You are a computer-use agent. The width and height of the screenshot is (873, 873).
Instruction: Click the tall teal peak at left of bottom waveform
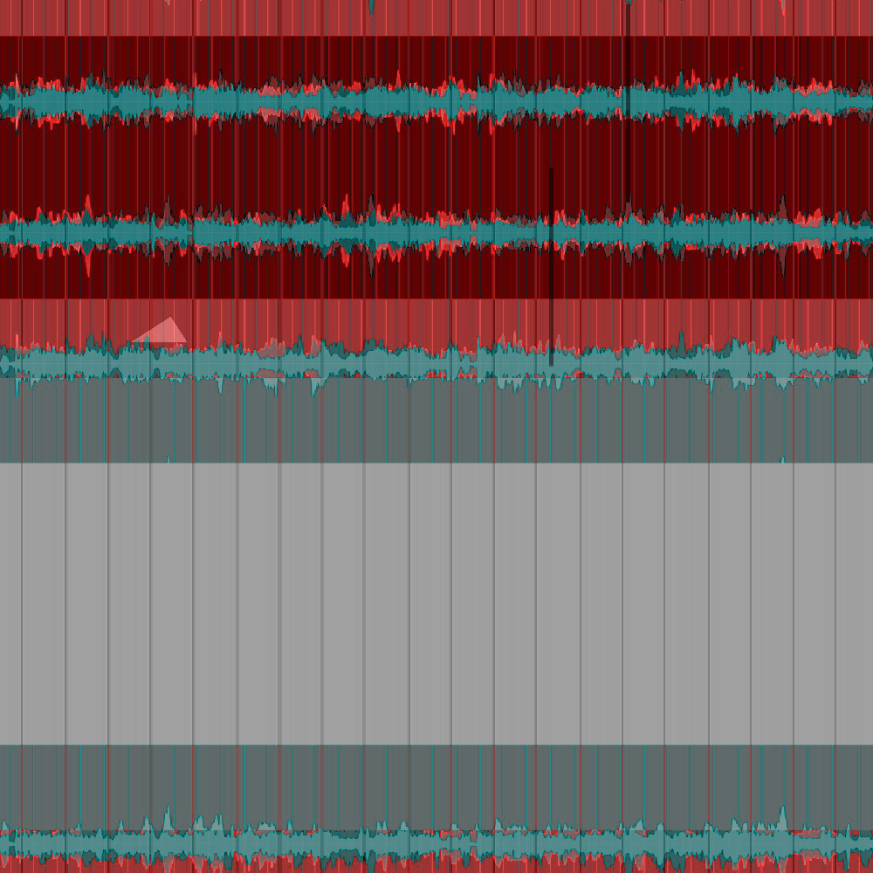pos(168,819)
